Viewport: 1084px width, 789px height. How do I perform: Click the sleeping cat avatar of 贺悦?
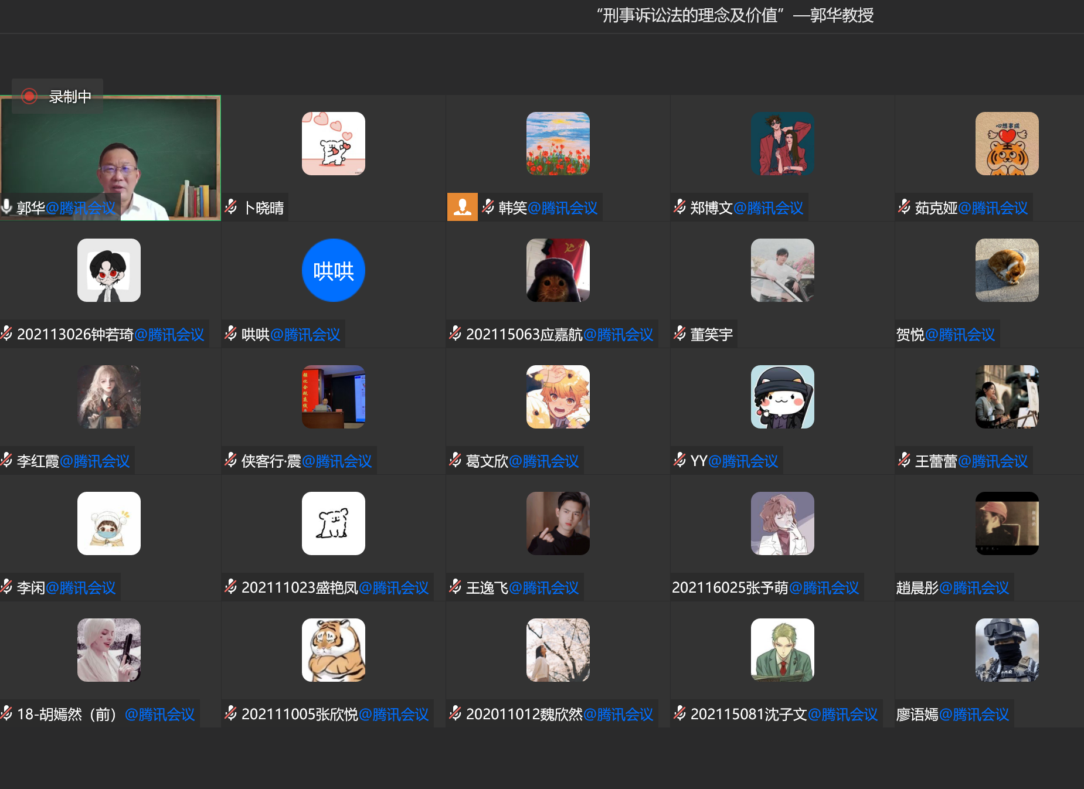[x=1007, y=270]
